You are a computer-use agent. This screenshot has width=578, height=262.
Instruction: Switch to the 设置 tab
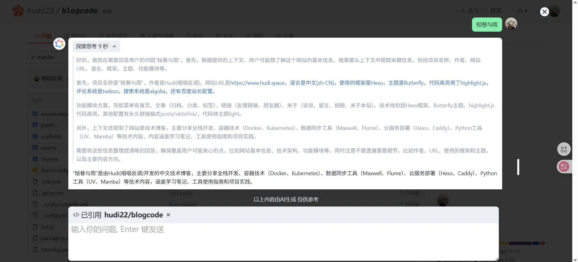(x=285, y=36)
